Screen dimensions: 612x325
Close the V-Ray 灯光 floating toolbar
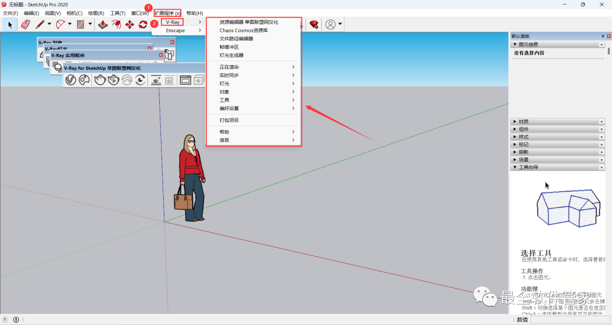pos(149,48)
